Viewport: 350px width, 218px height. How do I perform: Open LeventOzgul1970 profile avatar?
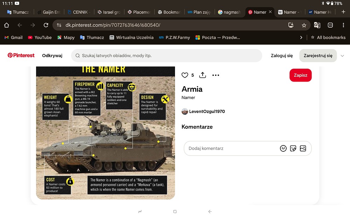[185, 112]
